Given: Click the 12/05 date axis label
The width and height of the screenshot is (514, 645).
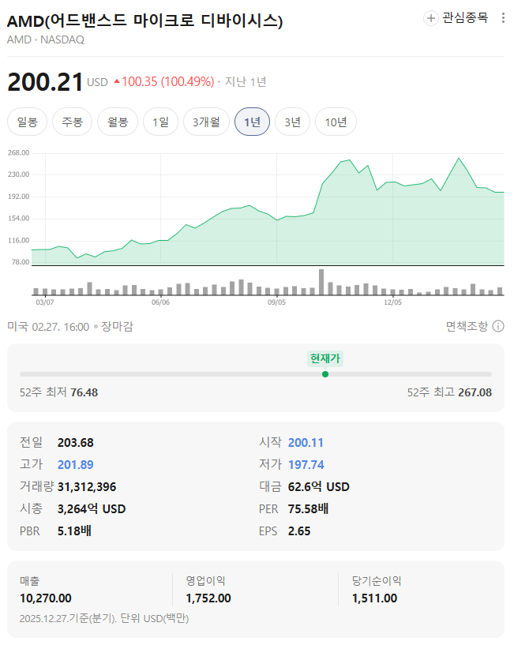Looking at the screenshot, I should [x=392, y=302].
